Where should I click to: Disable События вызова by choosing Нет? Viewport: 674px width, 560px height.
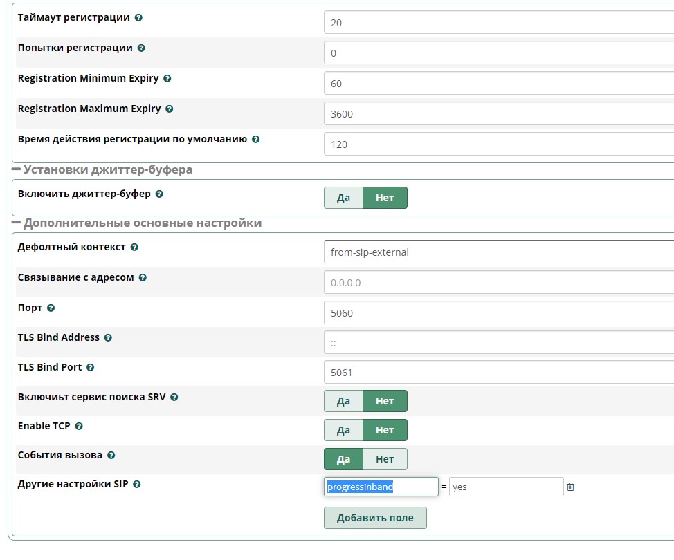point(385,459)
